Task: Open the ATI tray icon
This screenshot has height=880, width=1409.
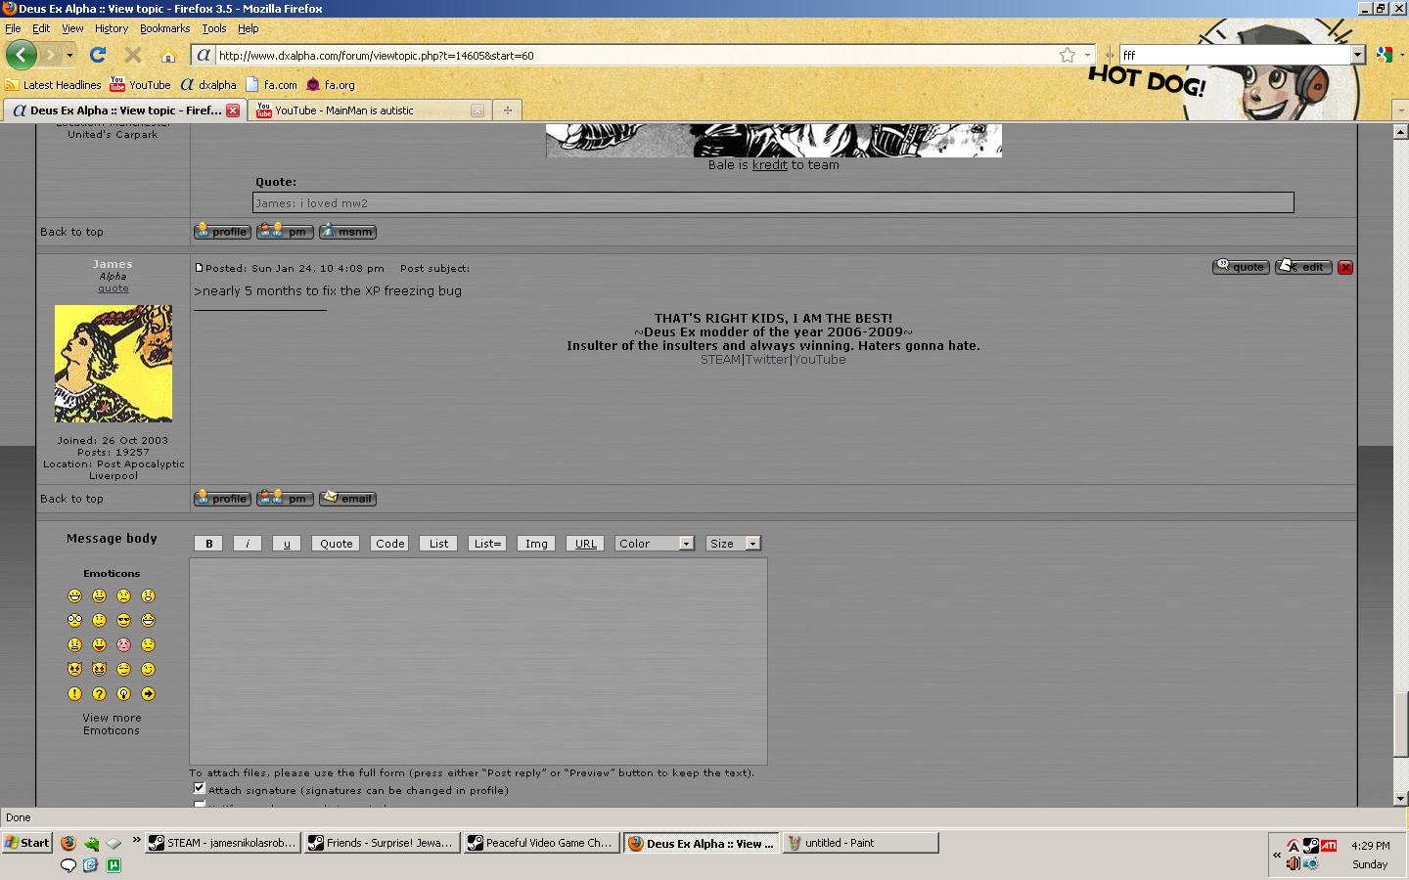Action: (x=1329, y=846)
